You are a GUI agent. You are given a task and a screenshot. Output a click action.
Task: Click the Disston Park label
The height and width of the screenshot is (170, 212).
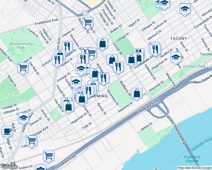(194, 66)
